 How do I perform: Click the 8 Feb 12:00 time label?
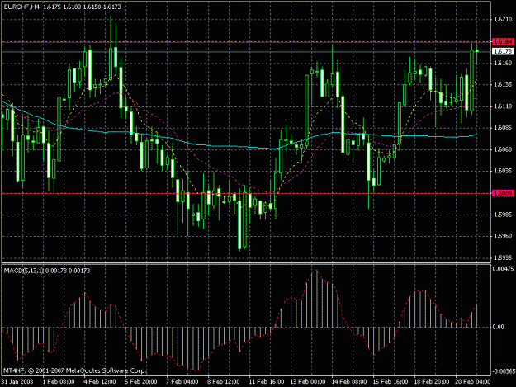click(224, 381)
